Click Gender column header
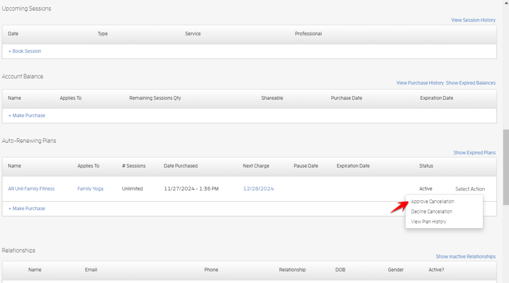Viewport: 509px width, 283px height. tap(396, 270)
